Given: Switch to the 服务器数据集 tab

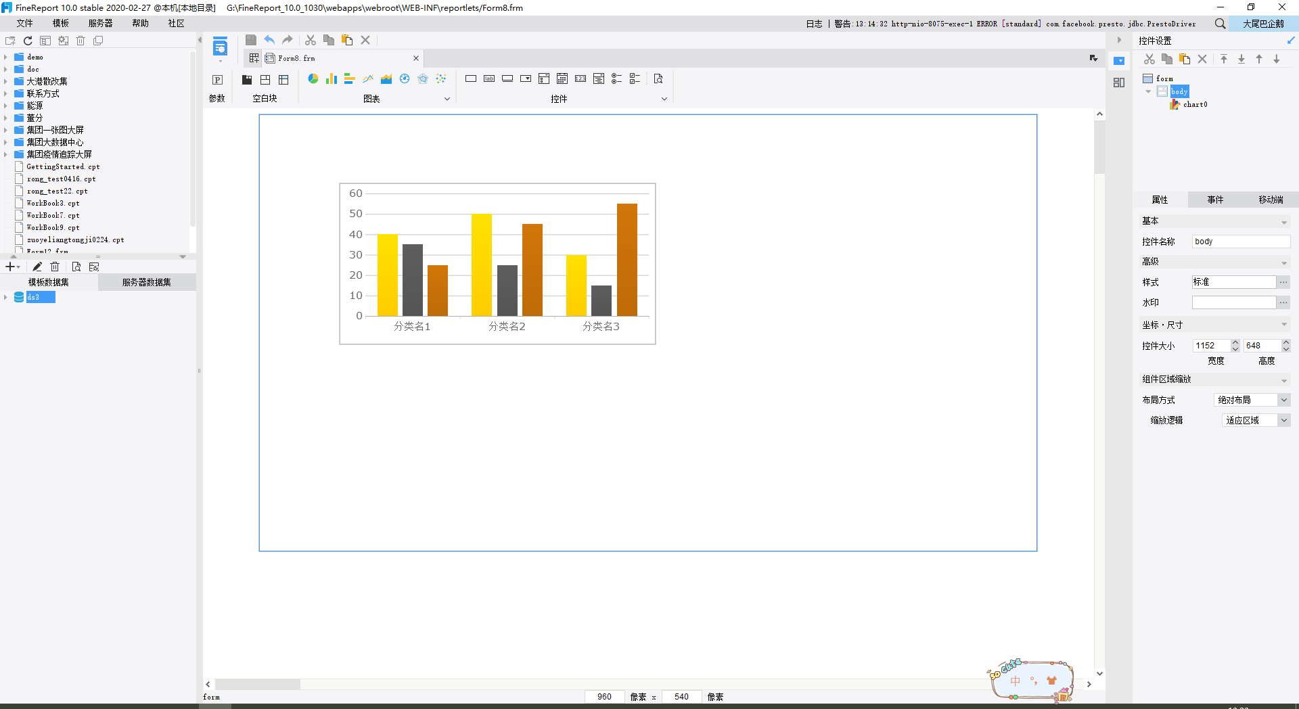Looking at the screenshot, I should 147,282.
